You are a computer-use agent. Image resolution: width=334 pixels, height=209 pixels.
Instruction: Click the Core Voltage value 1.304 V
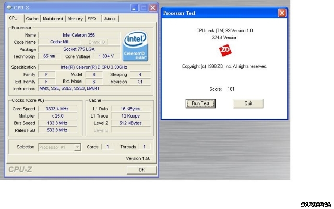[x=106, y=56]
